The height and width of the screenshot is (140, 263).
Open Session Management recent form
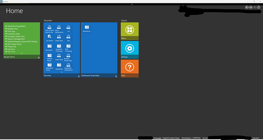[15, 39]
